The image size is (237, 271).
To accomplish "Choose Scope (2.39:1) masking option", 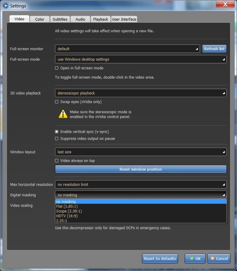I will click(x=141, y=211).
